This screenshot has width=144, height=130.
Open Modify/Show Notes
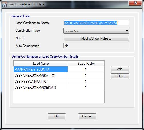coord(96,38)
